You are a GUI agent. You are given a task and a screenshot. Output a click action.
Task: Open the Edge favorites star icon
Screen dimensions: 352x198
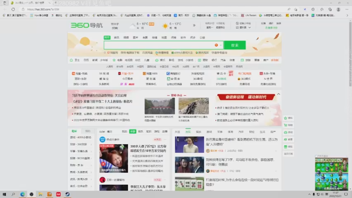point(322,9)
